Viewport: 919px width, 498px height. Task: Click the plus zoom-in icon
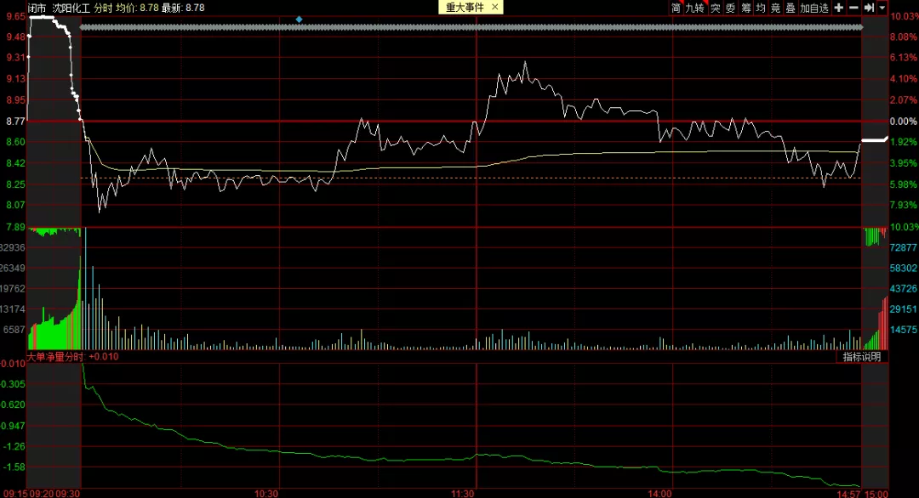(839, 8)
